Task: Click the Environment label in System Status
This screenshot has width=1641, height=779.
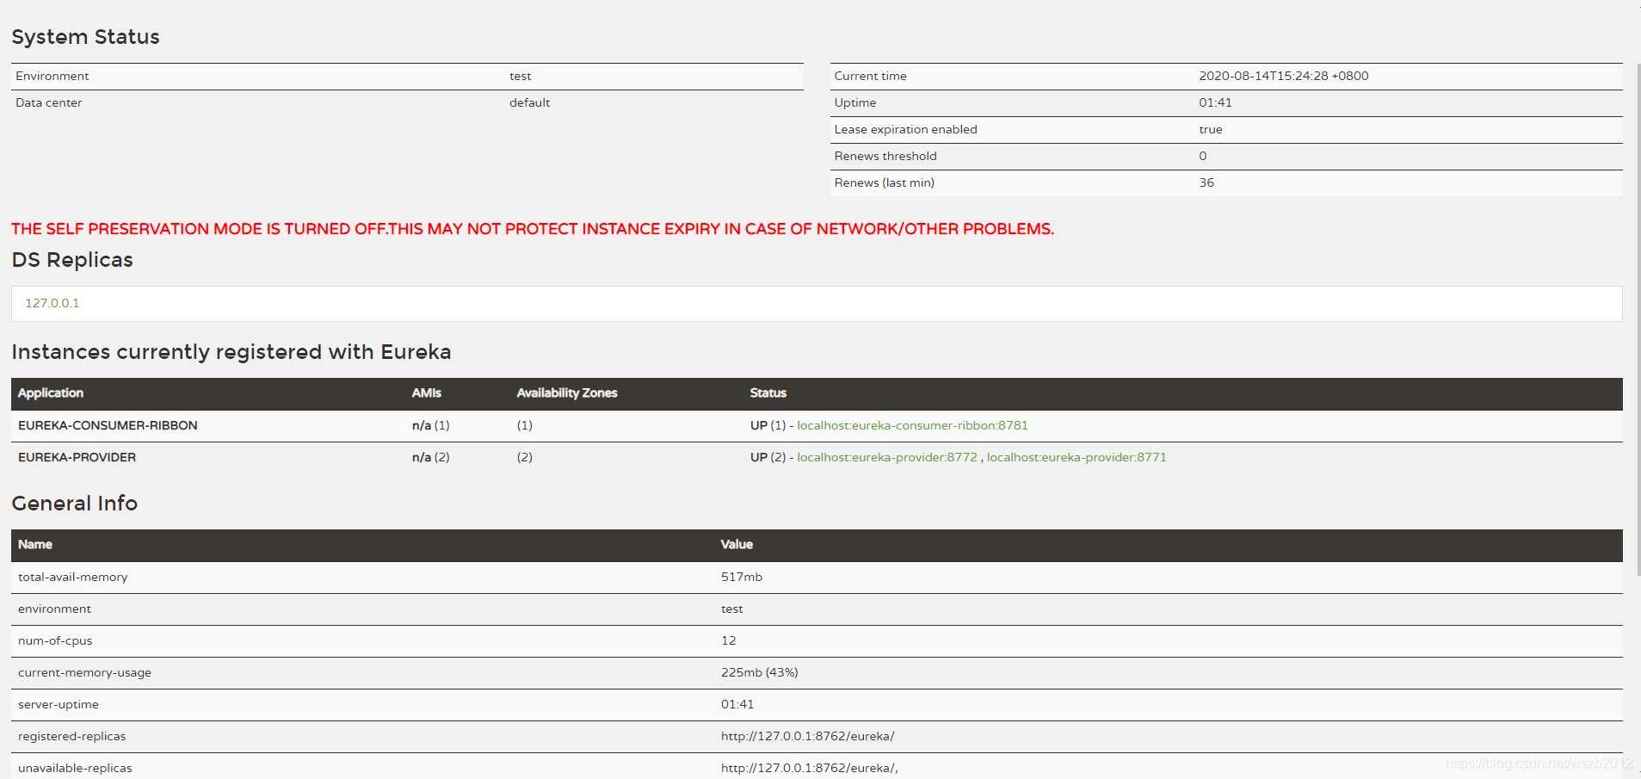Action: [x=52, y=76]
